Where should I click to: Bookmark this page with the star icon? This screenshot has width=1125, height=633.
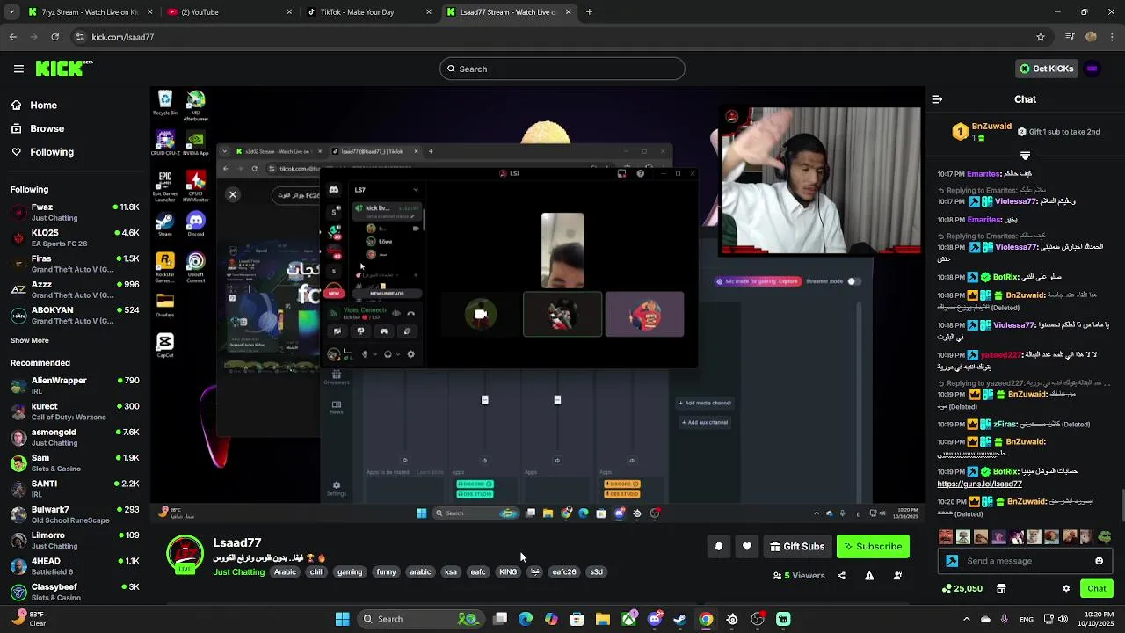click(x=1041, y=37)
